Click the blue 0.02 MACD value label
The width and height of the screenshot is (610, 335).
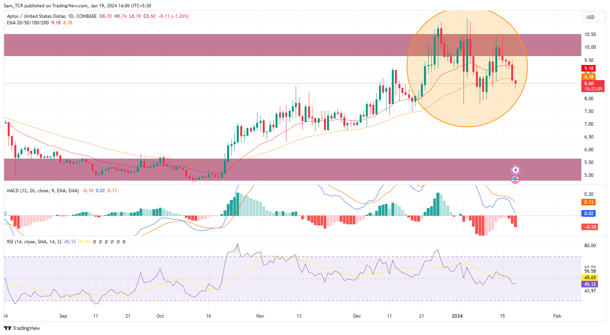589,214
